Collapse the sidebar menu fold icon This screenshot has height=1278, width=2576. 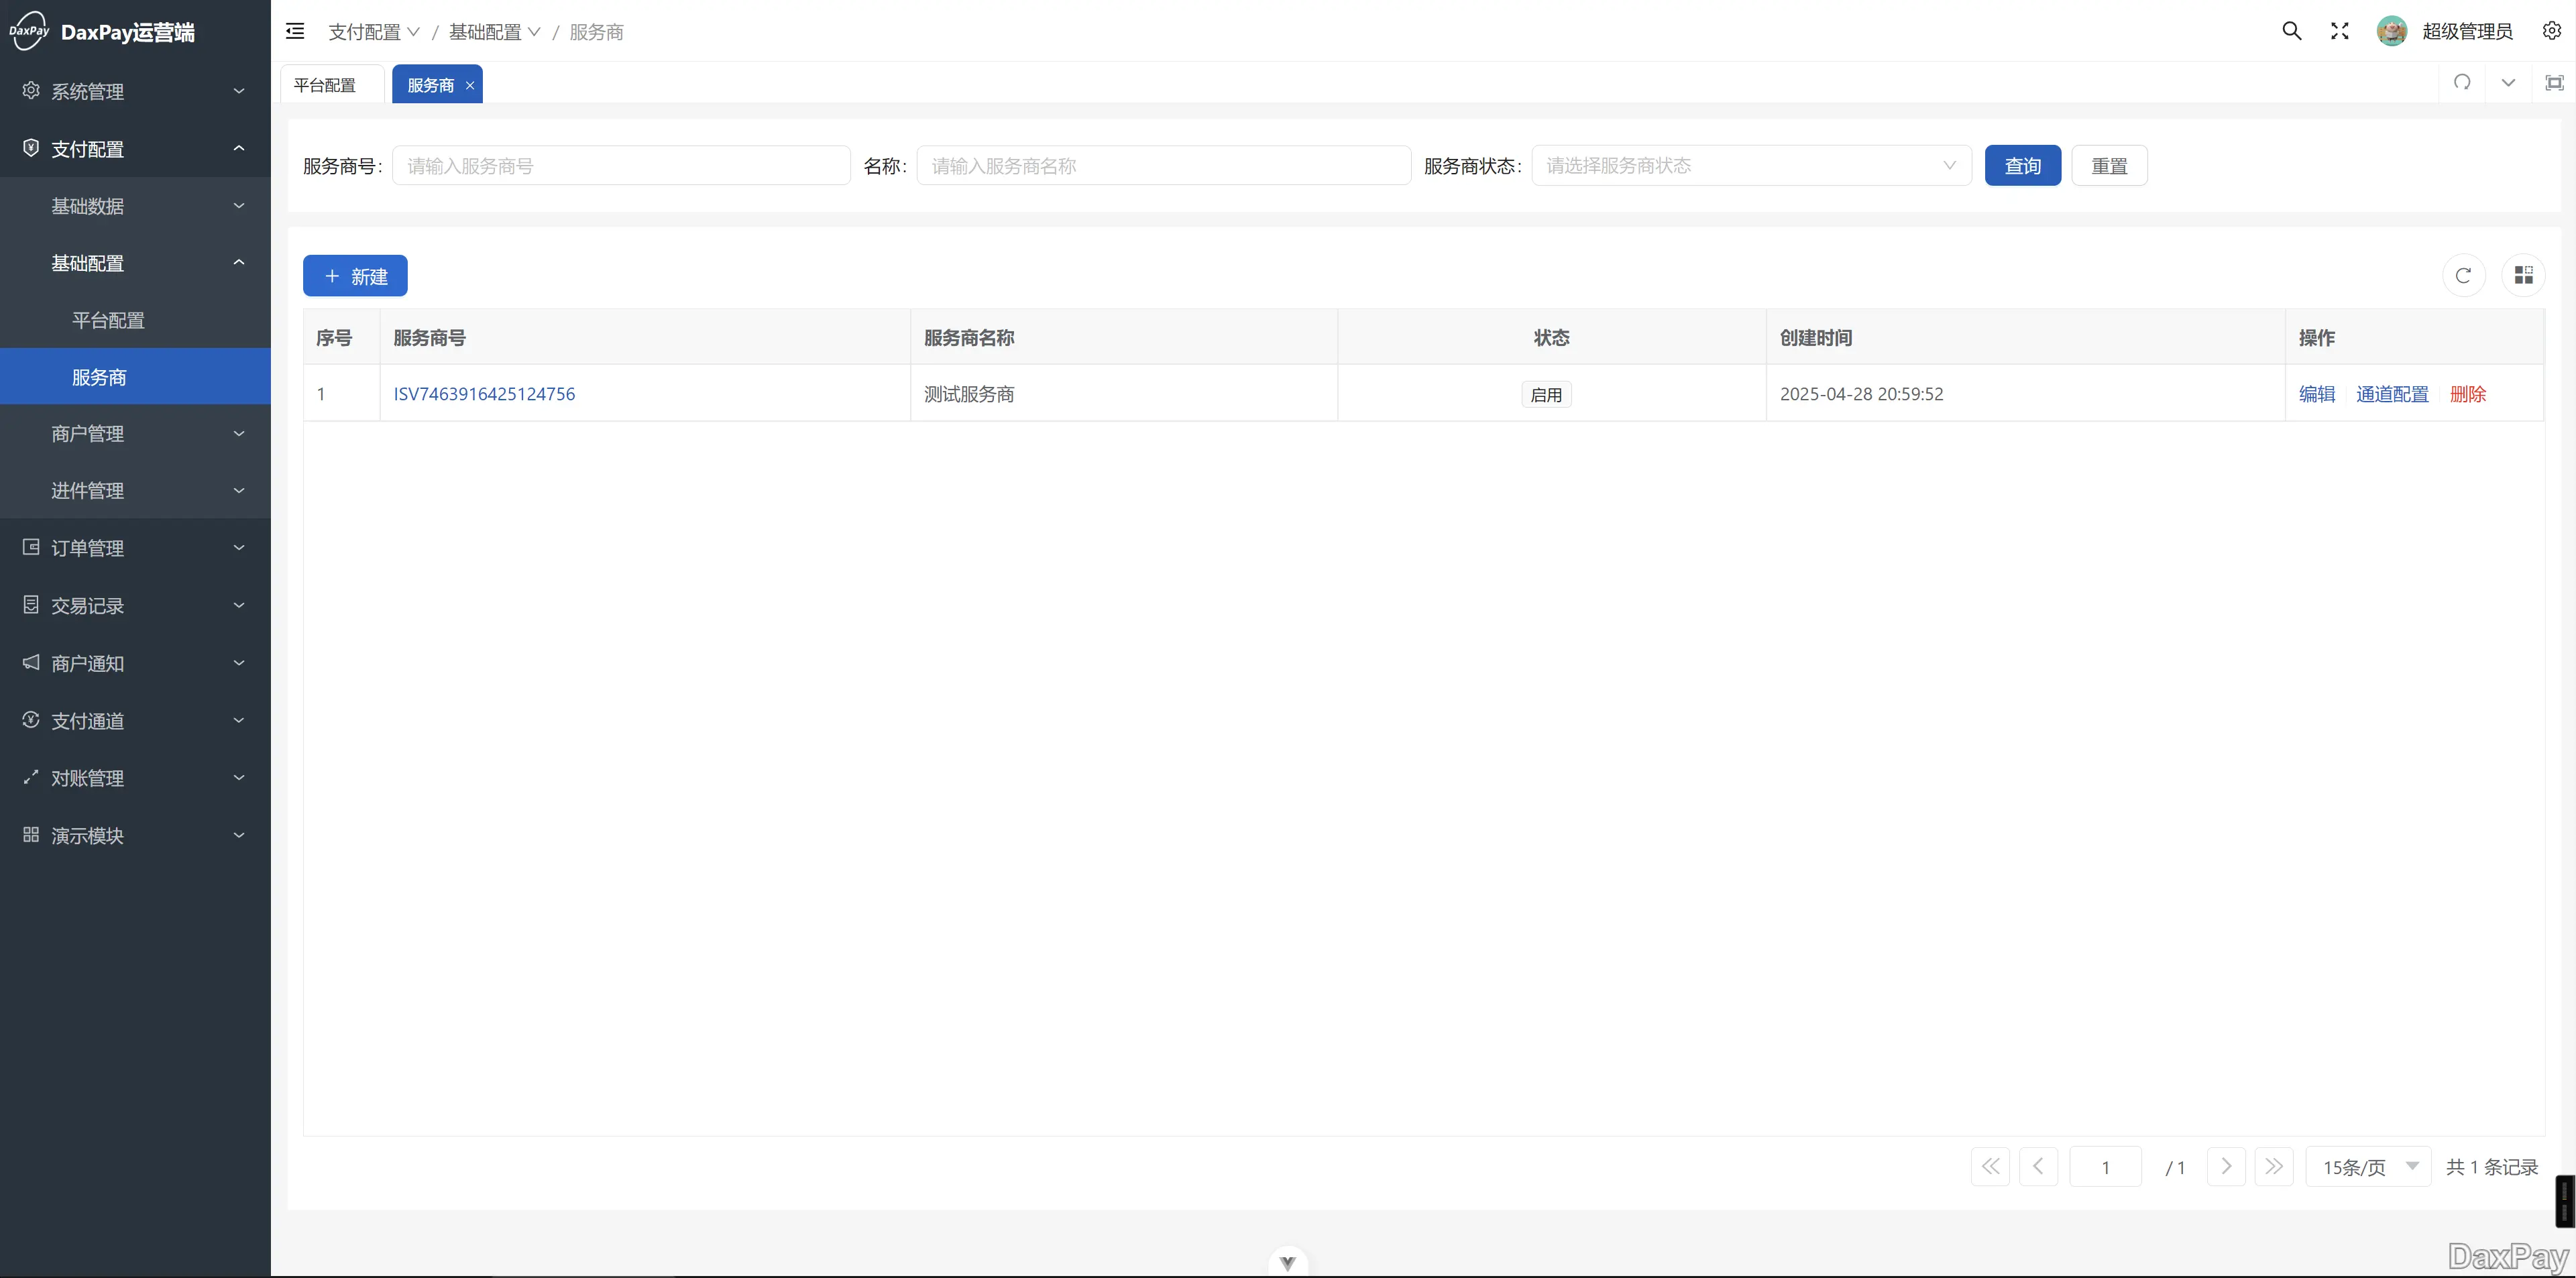(x=295, y=32)
